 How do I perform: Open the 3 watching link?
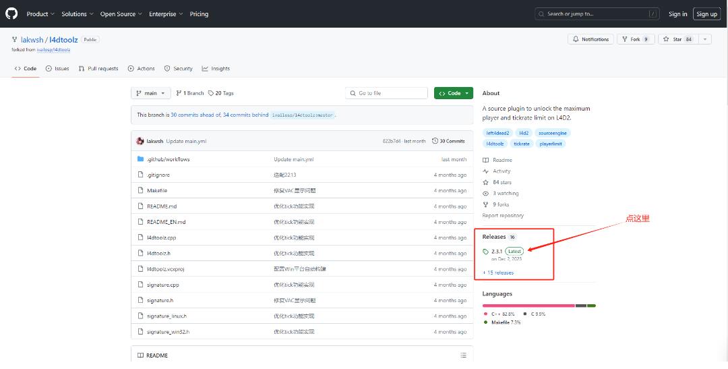pos(500,194)
